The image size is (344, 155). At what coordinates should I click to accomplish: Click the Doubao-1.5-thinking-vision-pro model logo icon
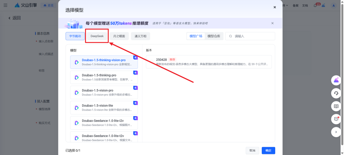pyautogui.click(x=76, y=62)
